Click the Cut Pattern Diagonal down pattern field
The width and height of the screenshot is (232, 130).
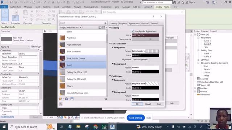pos(145,83)
